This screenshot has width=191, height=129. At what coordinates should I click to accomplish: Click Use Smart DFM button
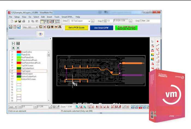(x=102, y=28)
